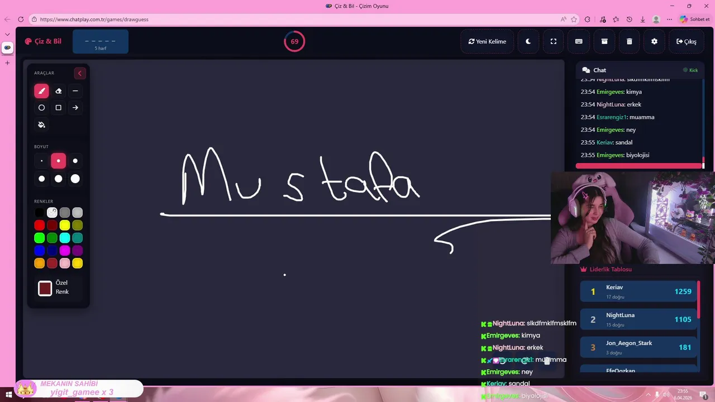Select the rectangle shape tool

58,108
